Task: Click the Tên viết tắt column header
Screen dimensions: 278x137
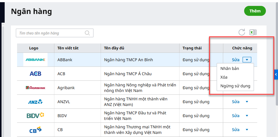Action: [x=68, y=48]
